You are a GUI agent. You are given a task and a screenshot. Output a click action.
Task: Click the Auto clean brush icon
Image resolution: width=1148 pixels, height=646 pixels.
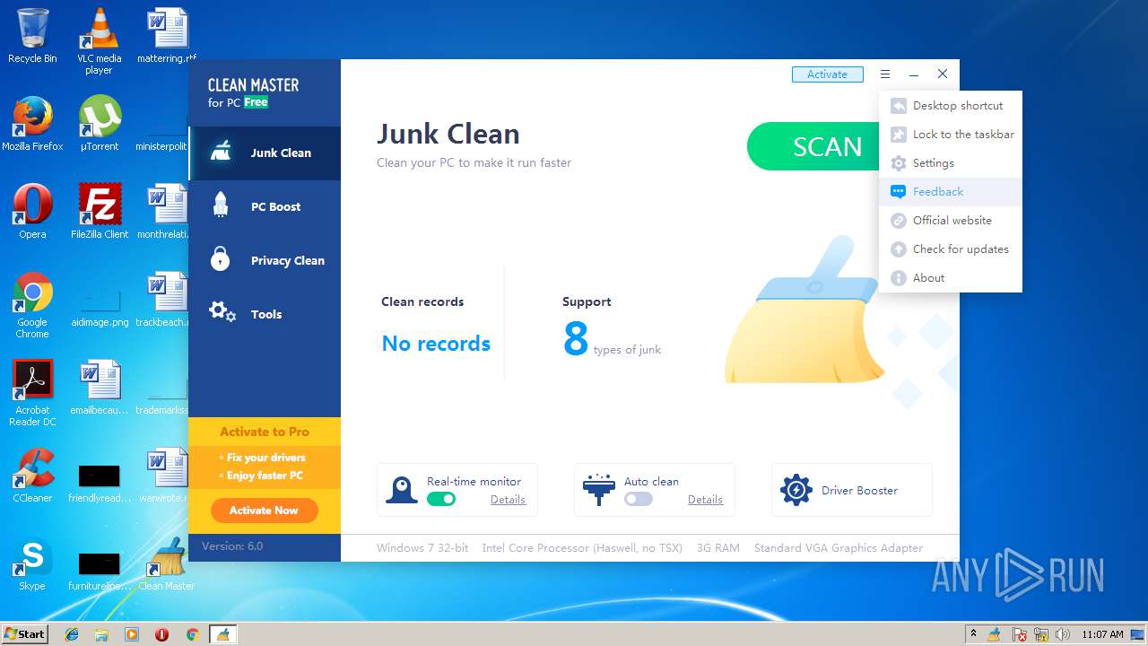click(x=598, y=490)
